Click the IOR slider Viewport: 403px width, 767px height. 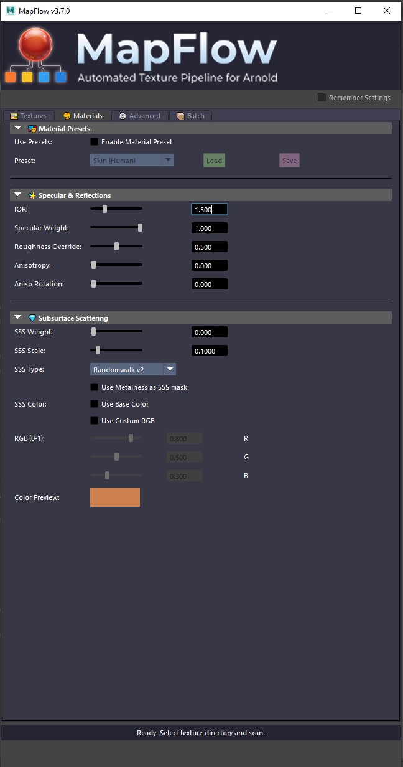[116, 209]
